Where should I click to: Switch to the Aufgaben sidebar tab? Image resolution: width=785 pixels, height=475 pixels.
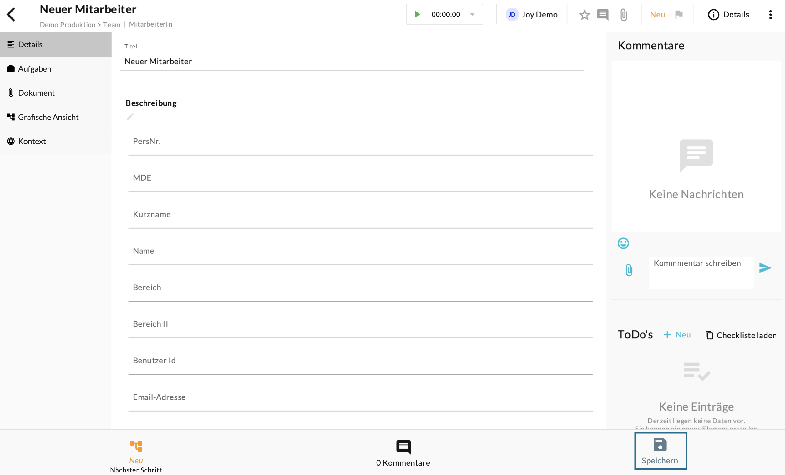click(34, 69)
